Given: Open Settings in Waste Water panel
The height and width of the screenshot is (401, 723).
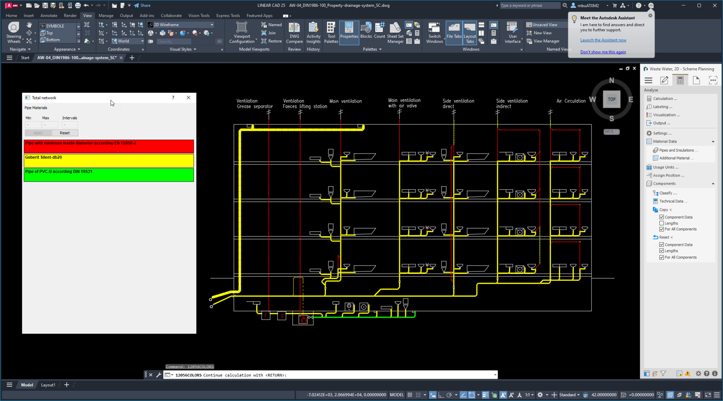Looking at the screenshot, I should (659, 133).
